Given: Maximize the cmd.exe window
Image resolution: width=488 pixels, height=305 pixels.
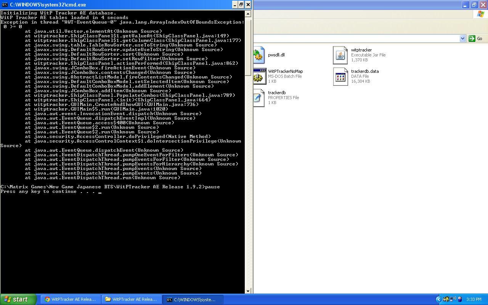Looking at the screenshot, I should coord(241,5).
